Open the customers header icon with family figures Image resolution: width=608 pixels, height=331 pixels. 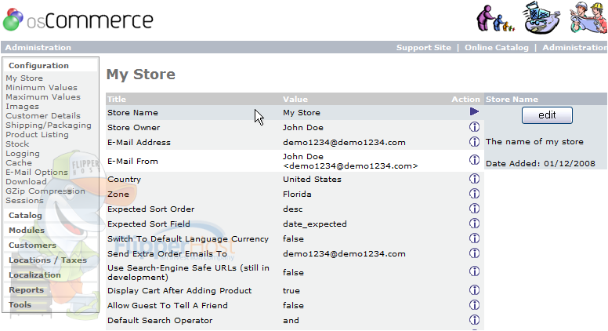tap(495, 19)
